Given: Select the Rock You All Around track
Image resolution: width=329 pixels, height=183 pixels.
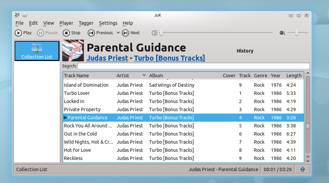Looking at the screenshot, I should pos(183,126).
